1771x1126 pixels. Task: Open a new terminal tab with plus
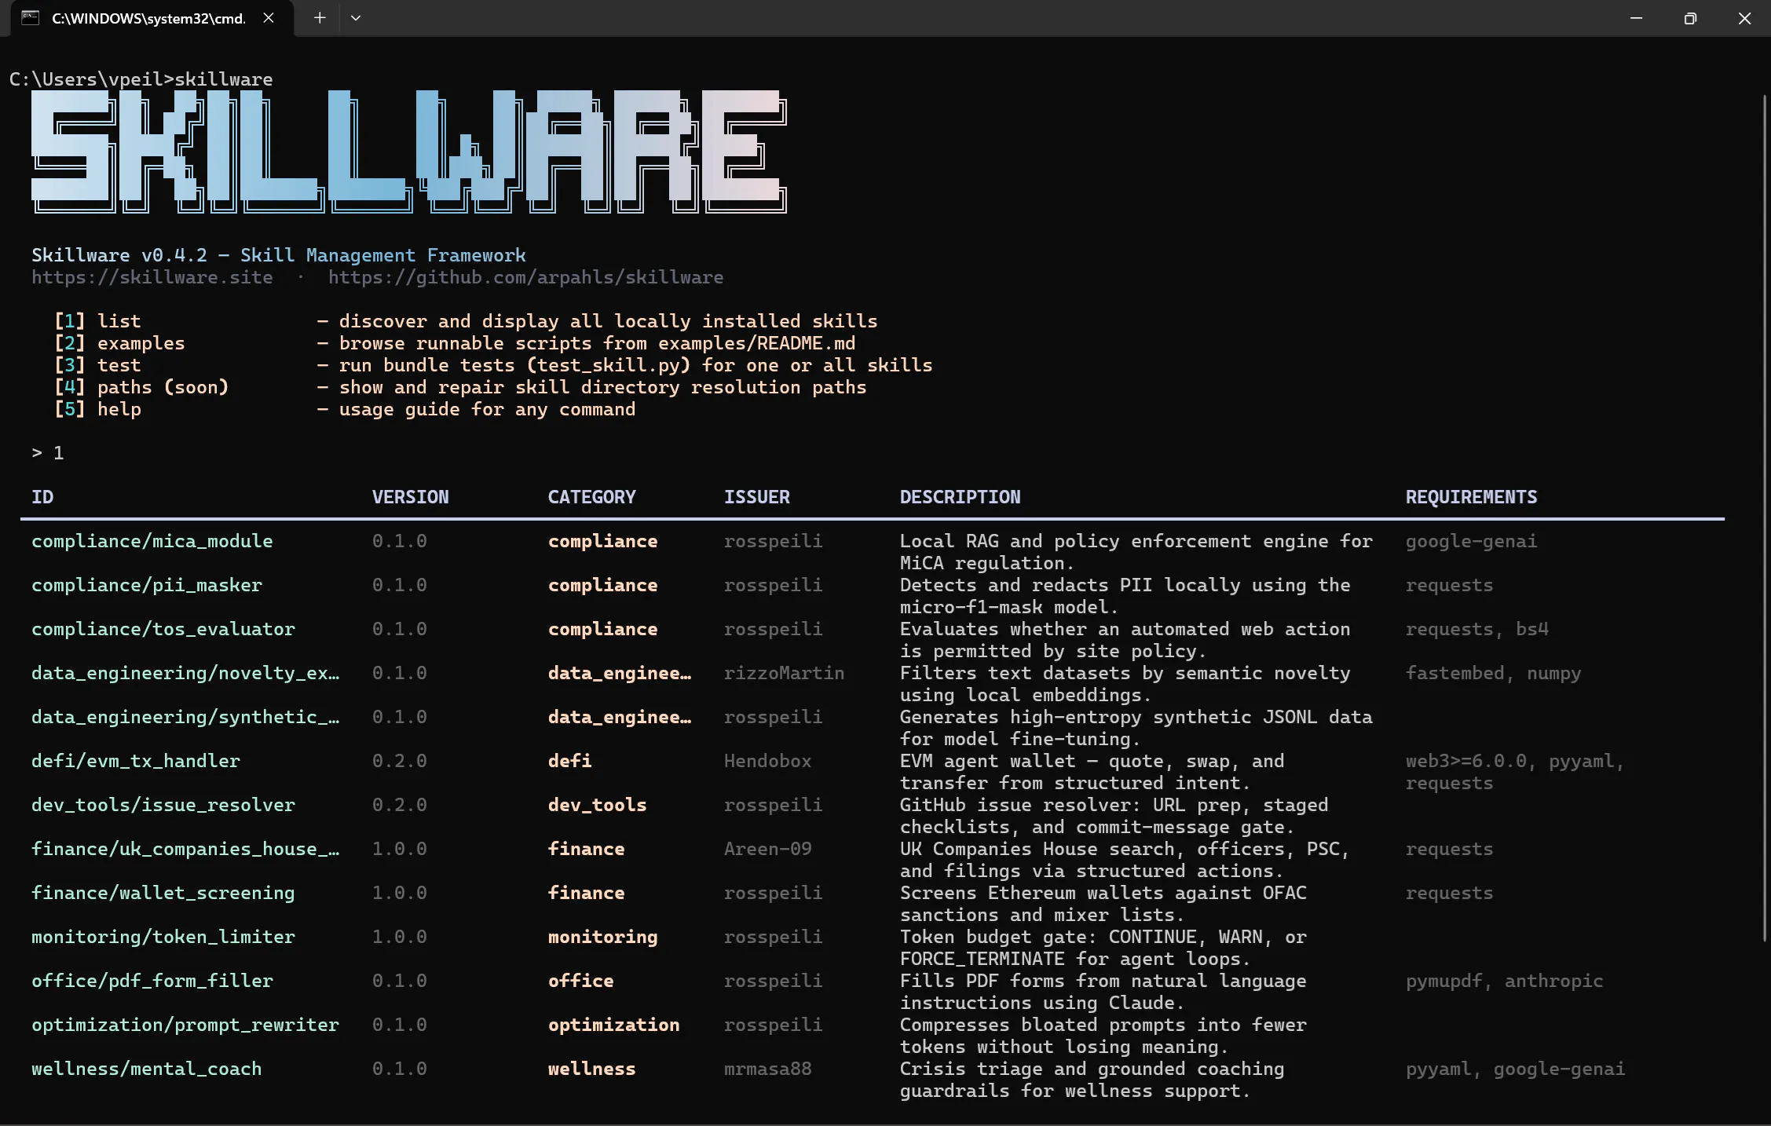click(x=320, y=18)
